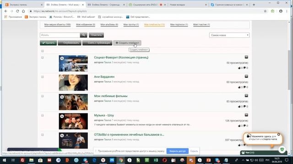The height and width of the screenshot is (164, 293).
Task: Open the Социал Фаворит playlist title
Action: [121, 57]
